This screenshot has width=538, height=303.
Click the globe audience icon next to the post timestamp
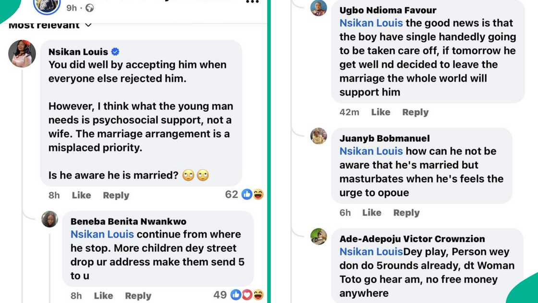click(x=90, y=8)
